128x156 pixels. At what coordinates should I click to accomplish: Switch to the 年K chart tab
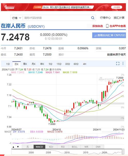(x=42, y=64)
